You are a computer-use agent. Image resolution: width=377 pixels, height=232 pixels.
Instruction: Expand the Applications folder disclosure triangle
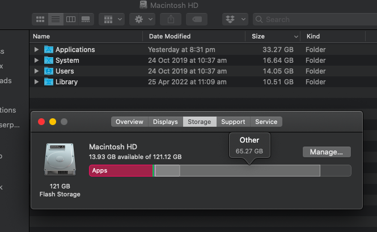[x=37, y=50]
